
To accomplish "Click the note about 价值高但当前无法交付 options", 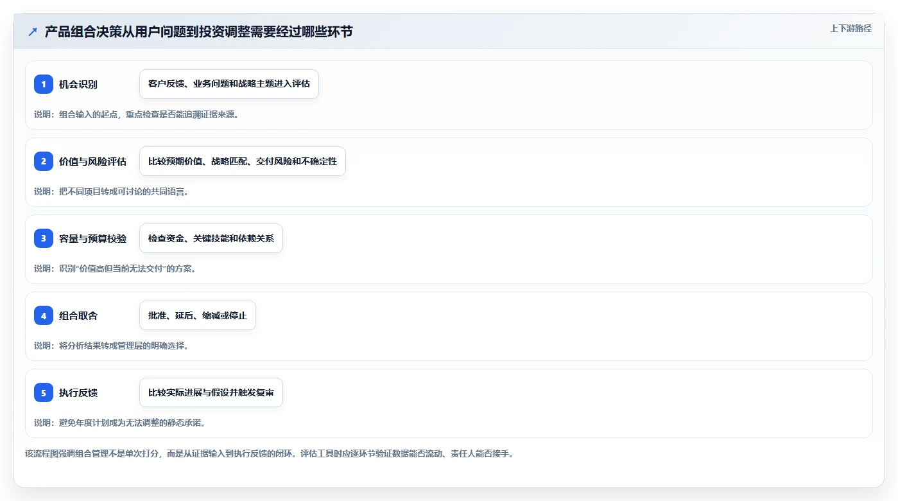I will (x=115, y=268).
